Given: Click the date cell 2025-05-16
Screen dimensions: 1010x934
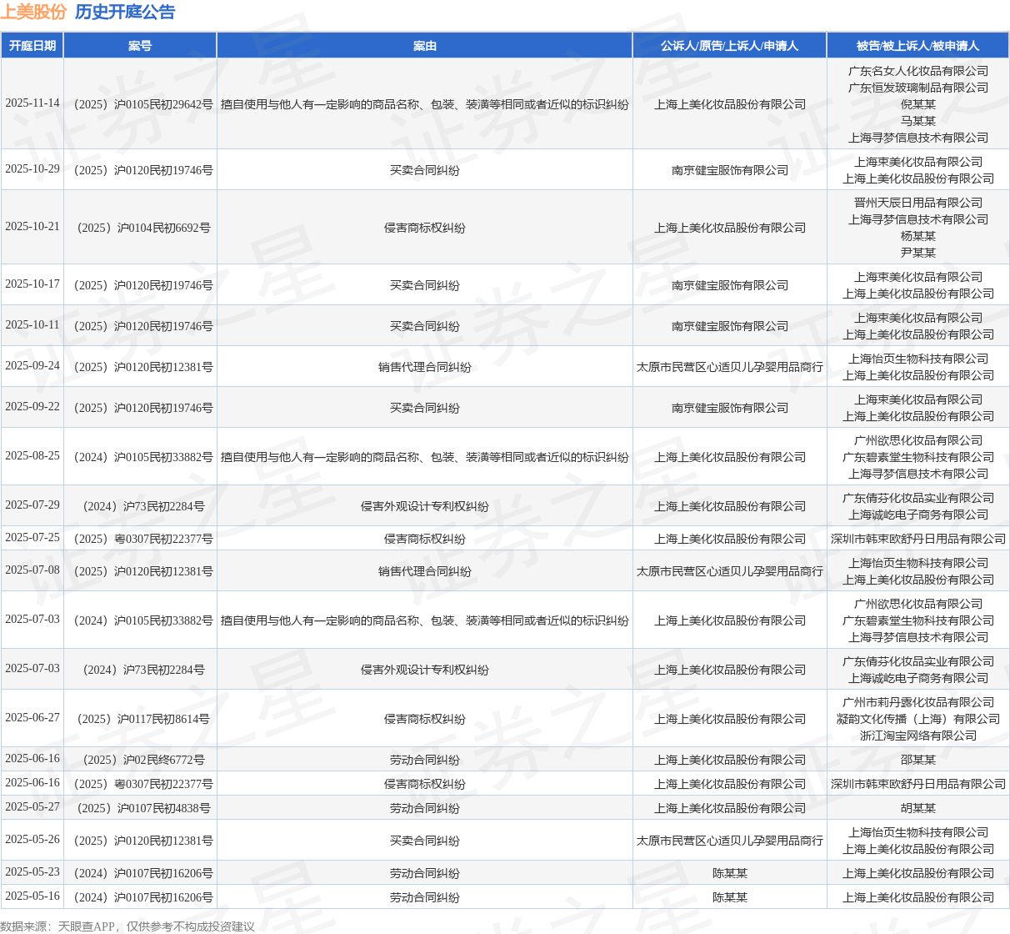Looking at the screenshot, I should [32, 896].
